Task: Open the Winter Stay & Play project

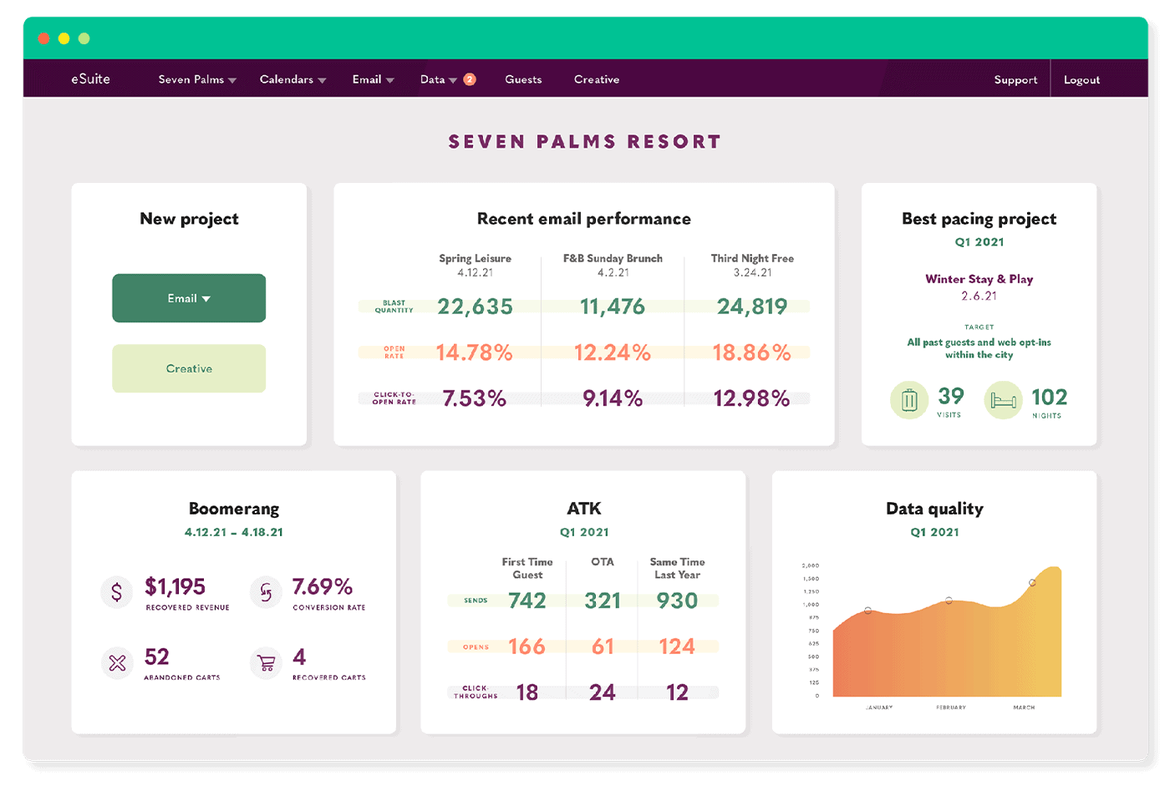Action: 979,279
